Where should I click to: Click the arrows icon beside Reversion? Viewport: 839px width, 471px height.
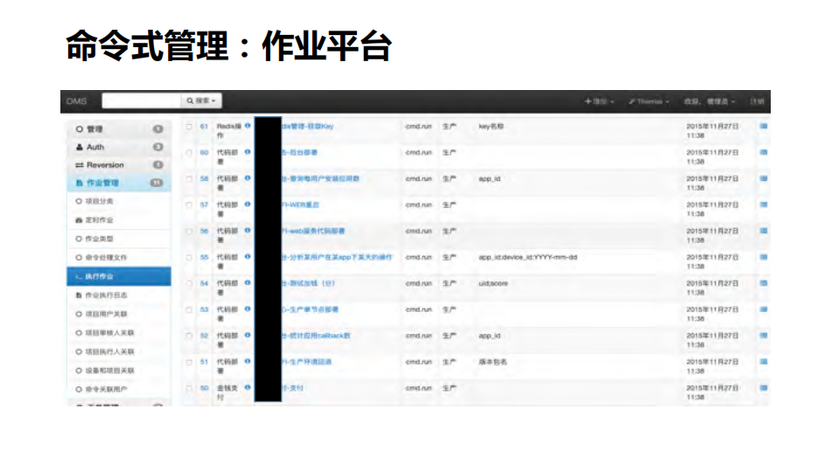80,165
